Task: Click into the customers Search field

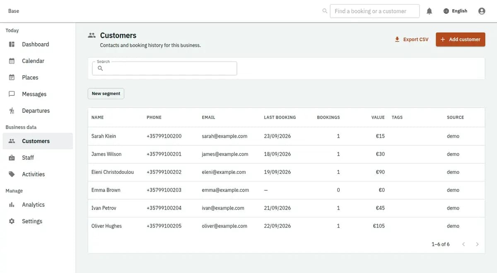Action: [x=164, y=68]
